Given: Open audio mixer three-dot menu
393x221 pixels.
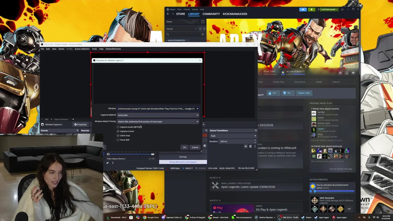Looking at the screenshot, I should point(113,163).
